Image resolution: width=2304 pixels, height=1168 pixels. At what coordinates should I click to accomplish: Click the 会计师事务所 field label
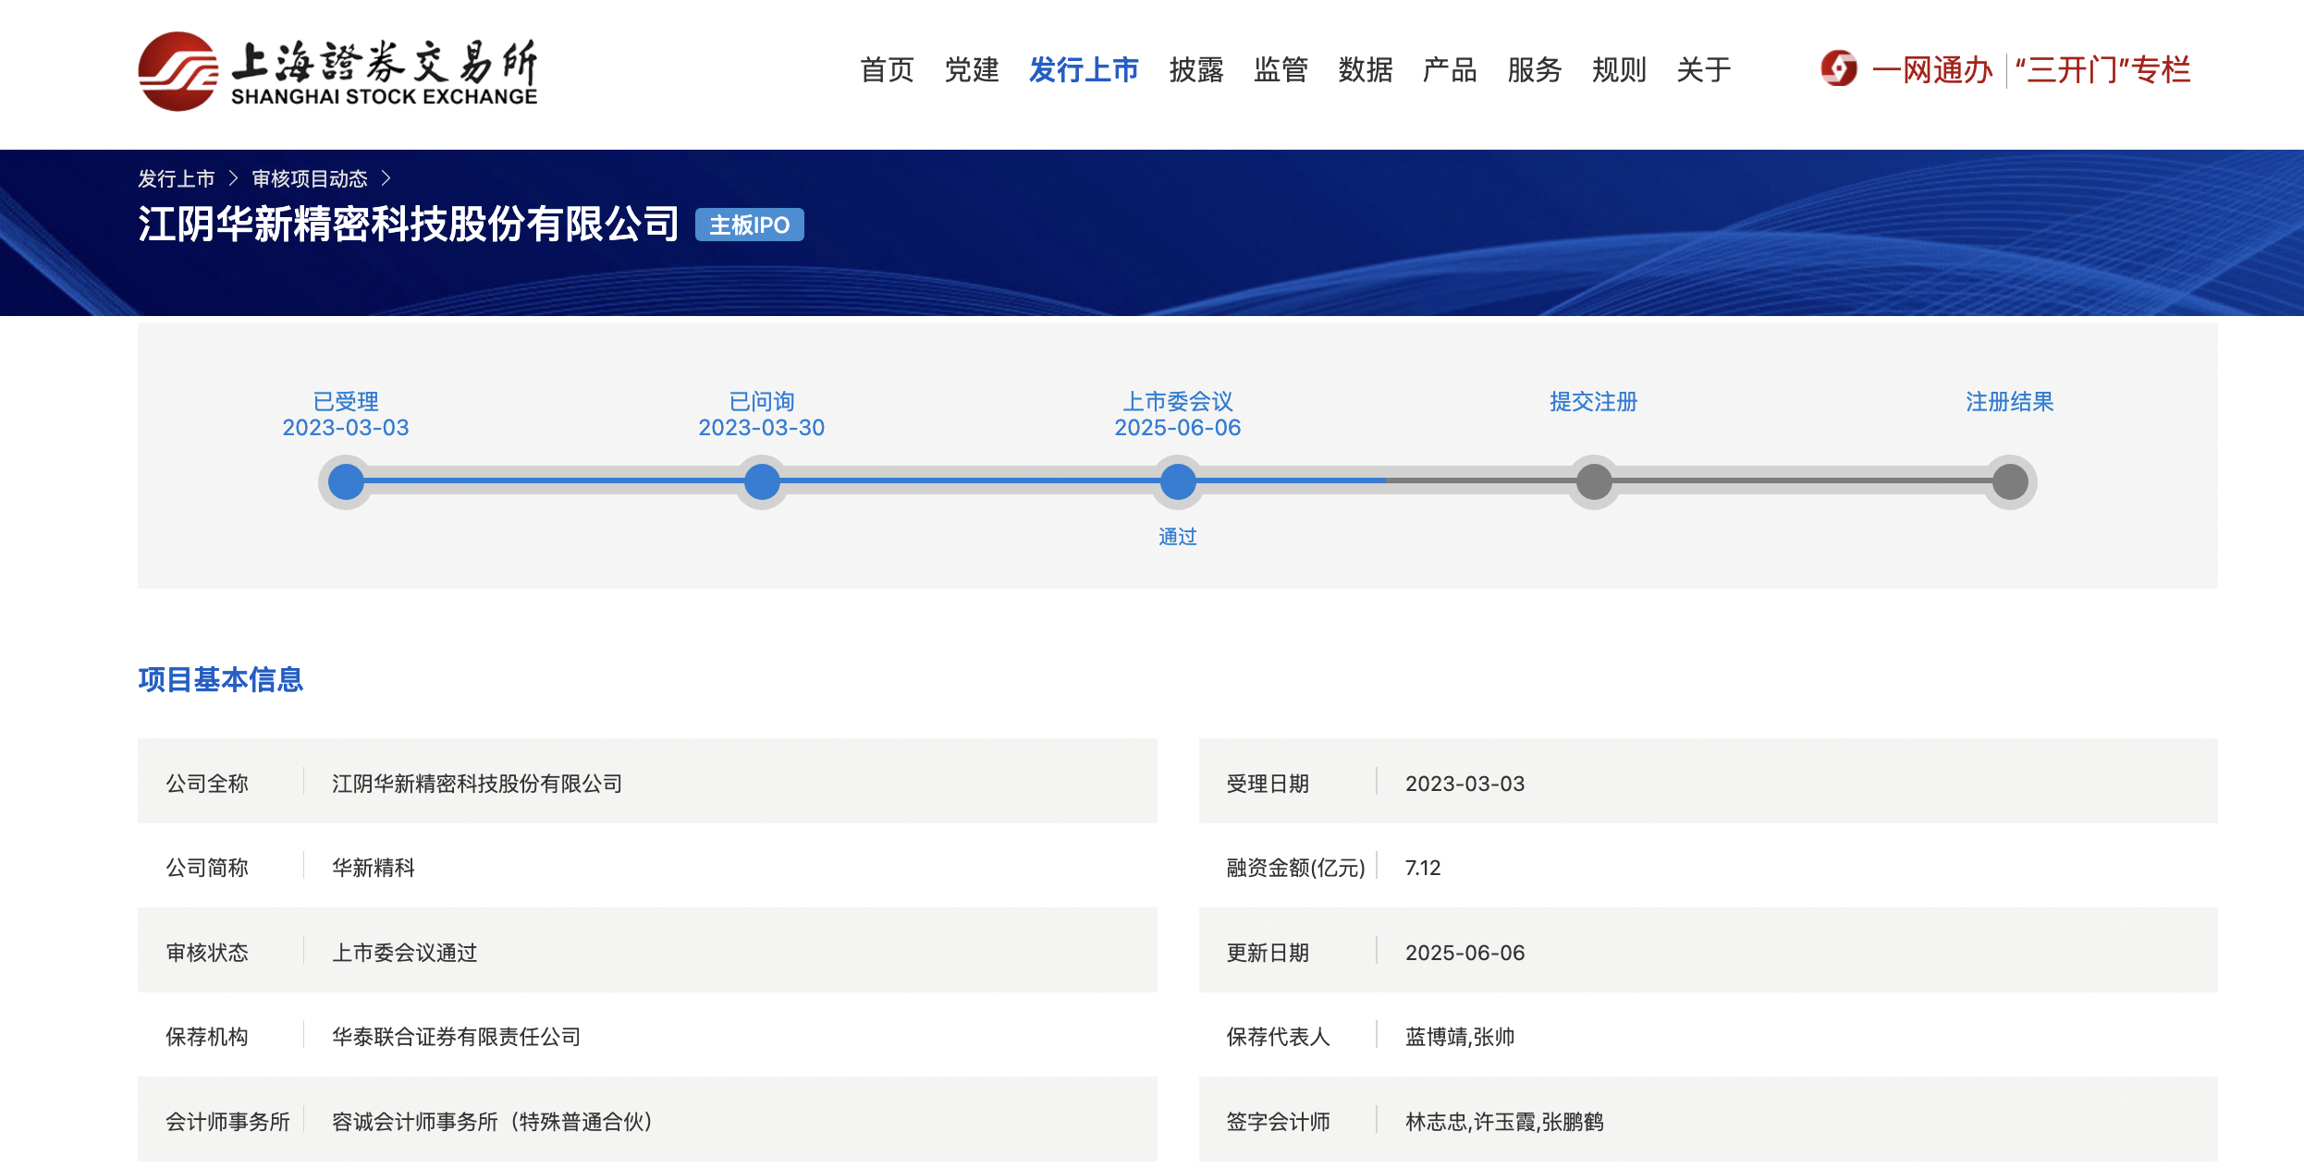[x=227, y=1122]
